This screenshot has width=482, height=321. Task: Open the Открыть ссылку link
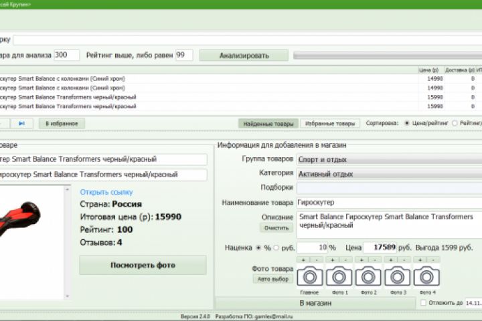click(x=106, y=193)
